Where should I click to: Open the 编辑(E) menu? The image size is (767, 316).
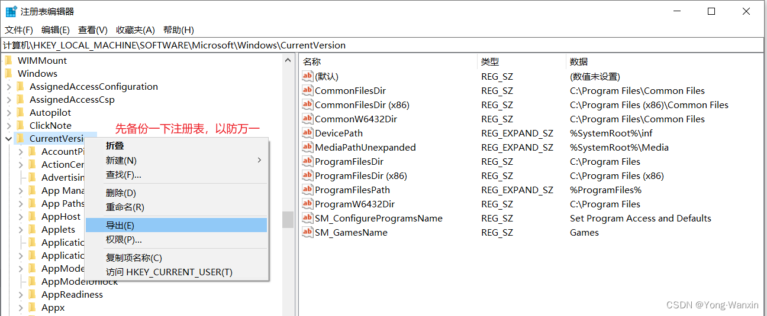tap(56, 30)
